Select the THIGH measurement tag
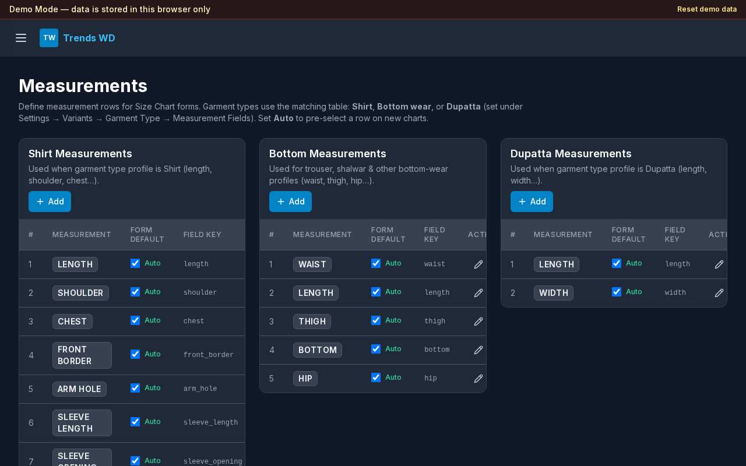The width and height of the screenshot is (746, 466). 312,322
